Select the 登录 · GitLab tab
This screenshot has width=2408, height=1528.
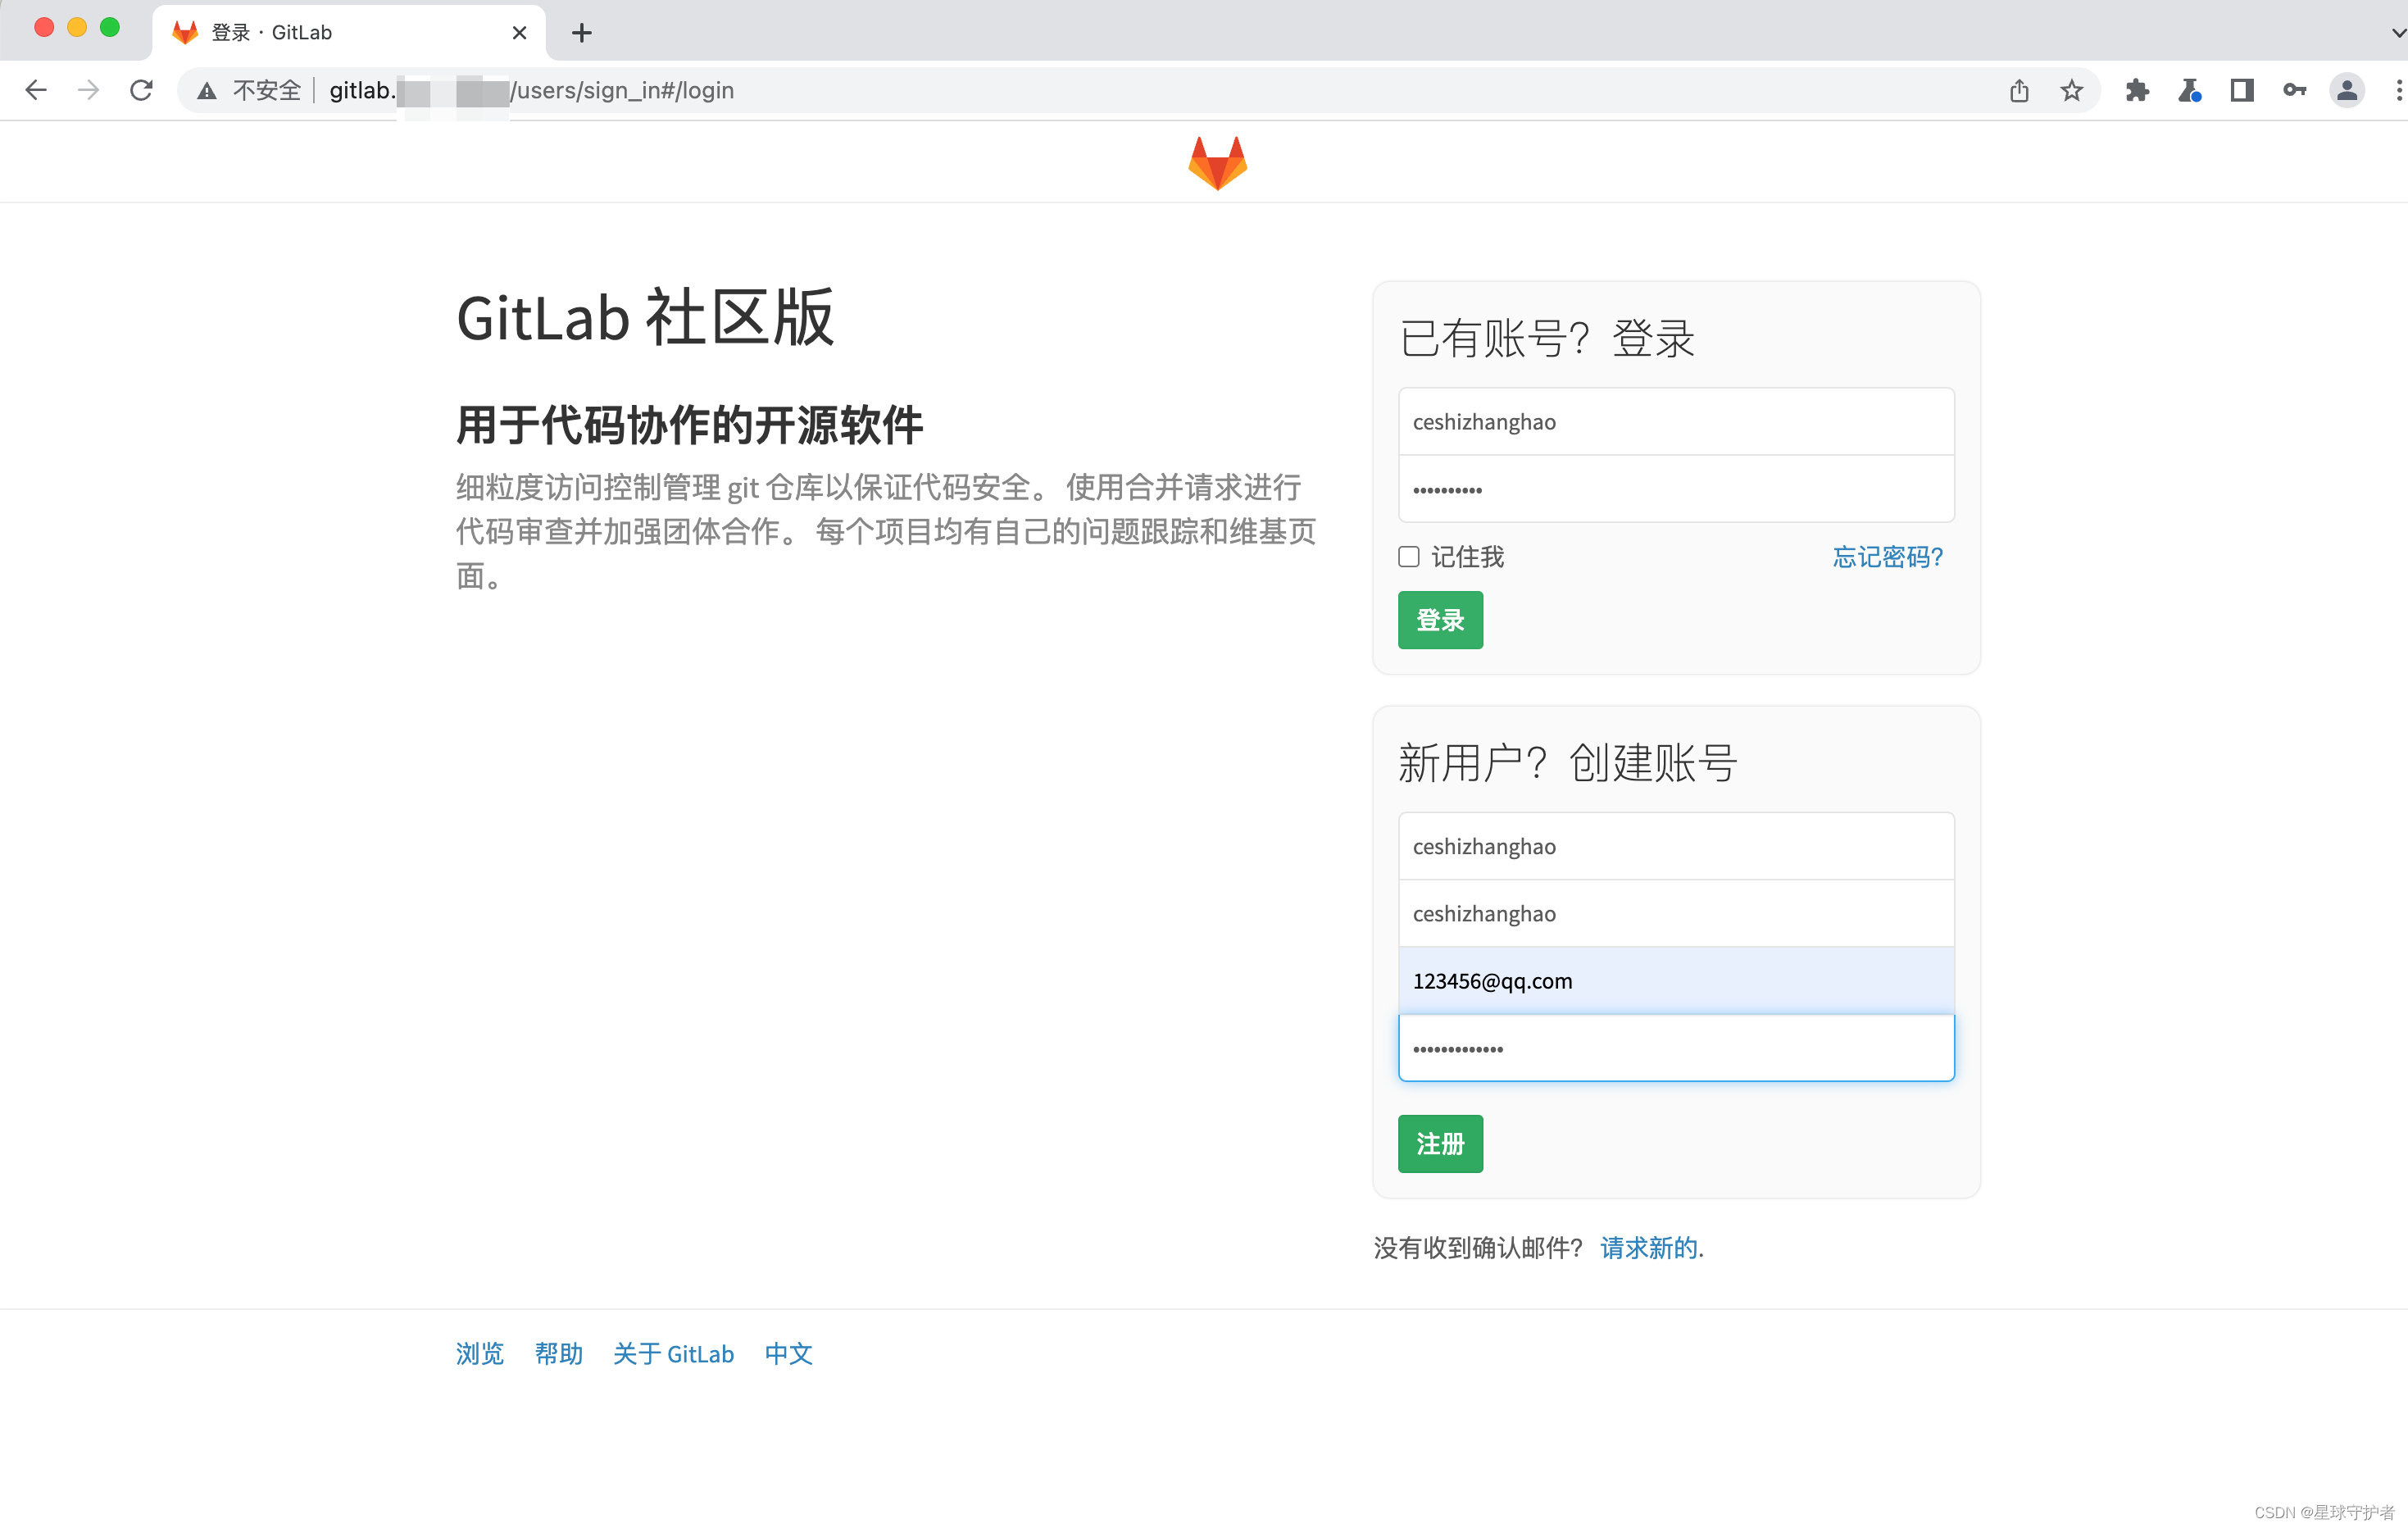coord(348,33)
